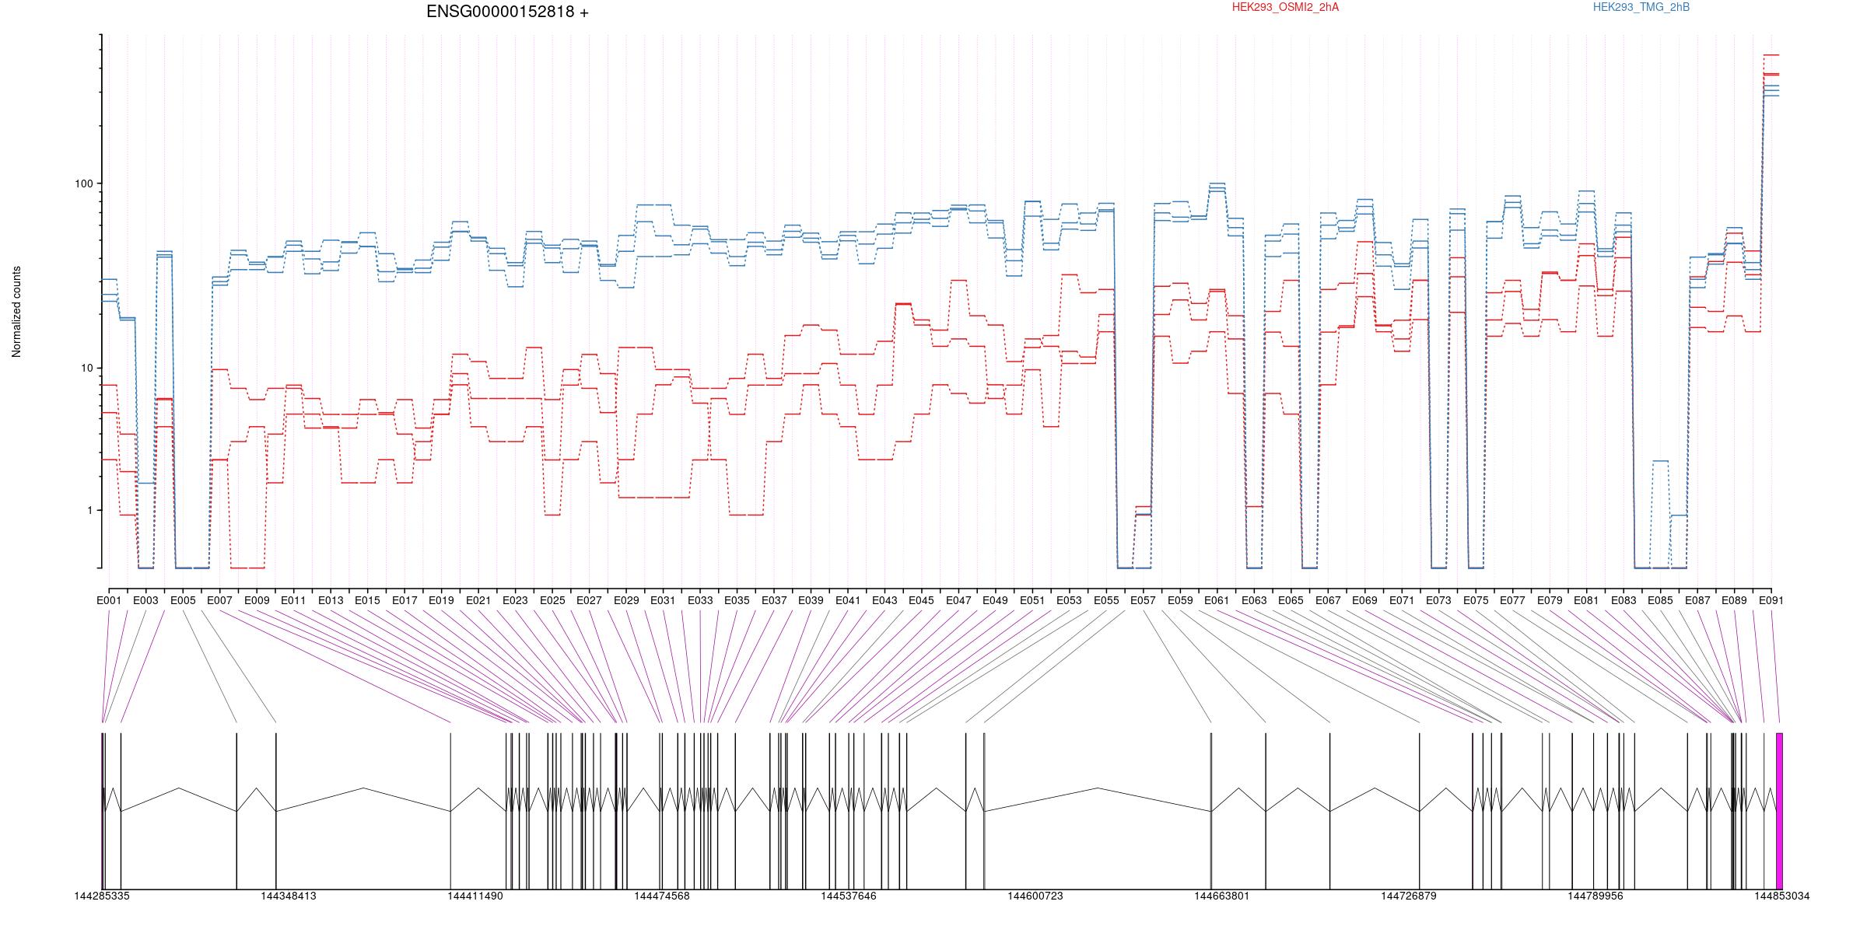
Task: Click exon label E055
Action: (1106, 600)
